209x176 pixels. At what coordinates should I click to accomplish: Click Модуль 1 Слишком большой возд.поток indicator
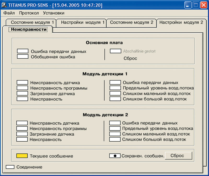click(115, 99)
